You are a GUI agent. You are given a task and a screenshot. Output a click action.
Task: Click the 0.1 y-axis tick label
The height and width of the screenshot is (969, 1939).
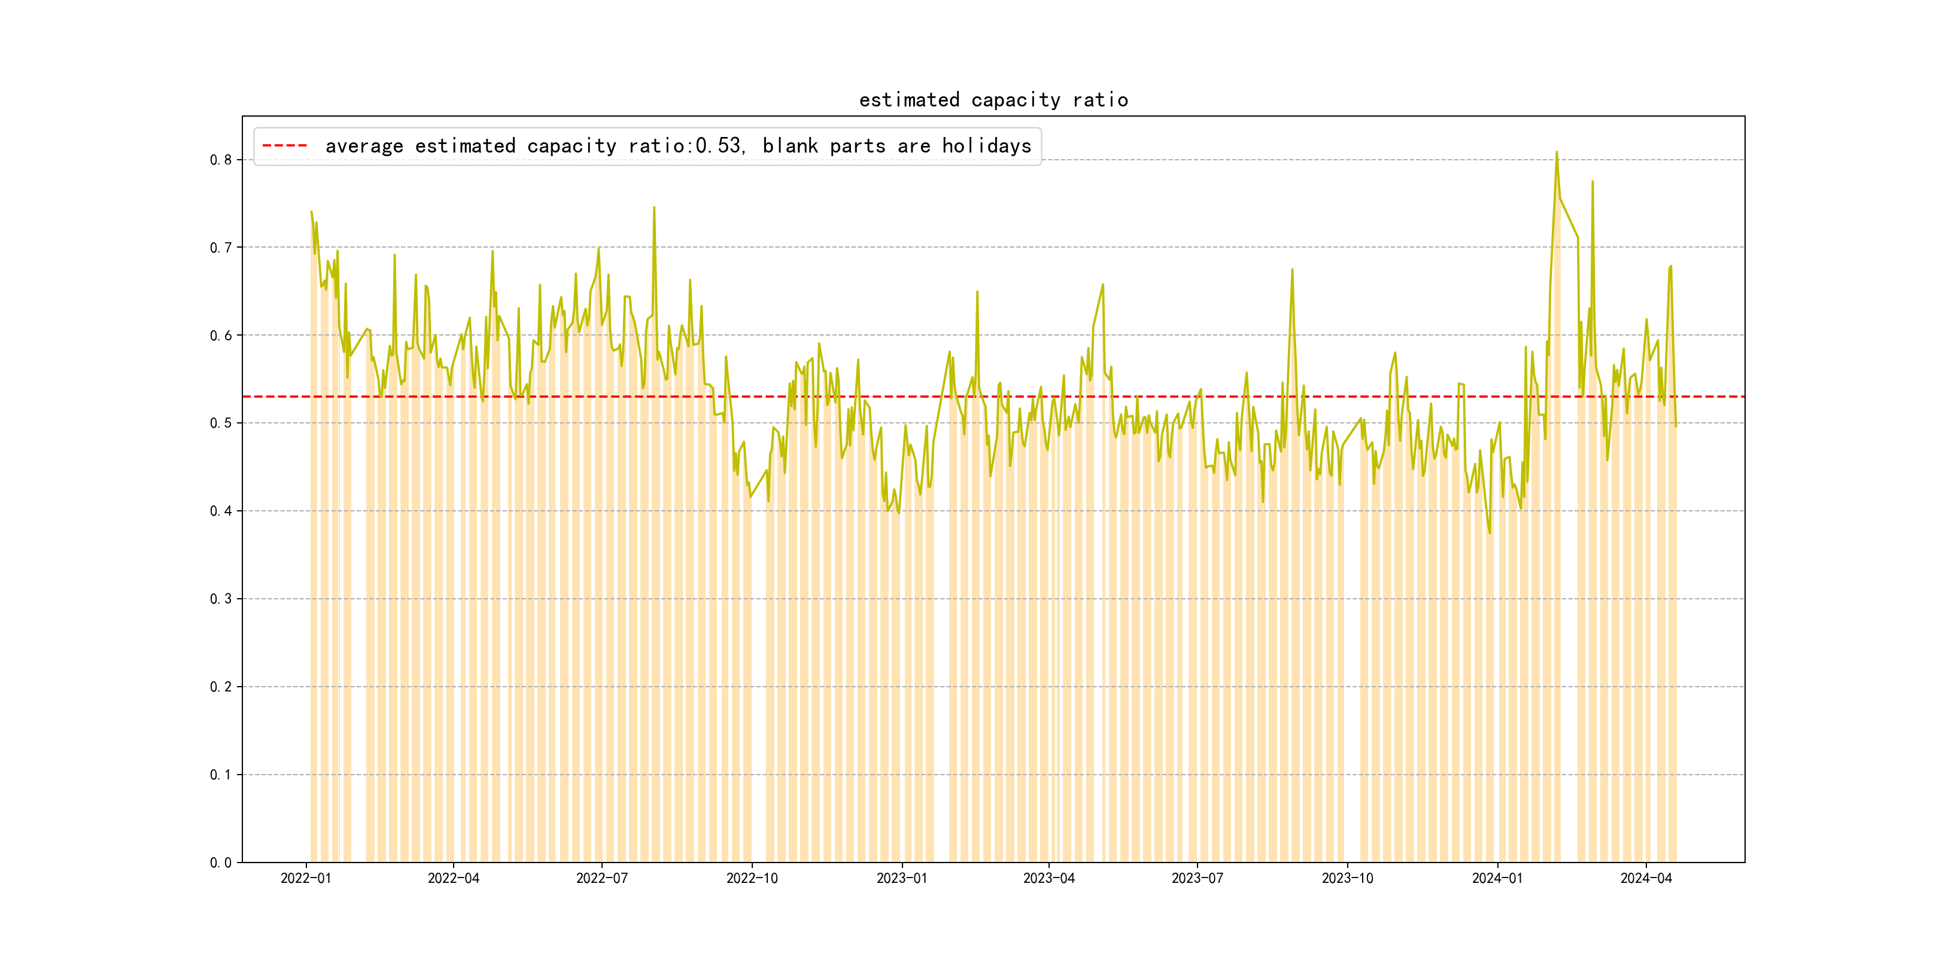(x=221, y=775)
